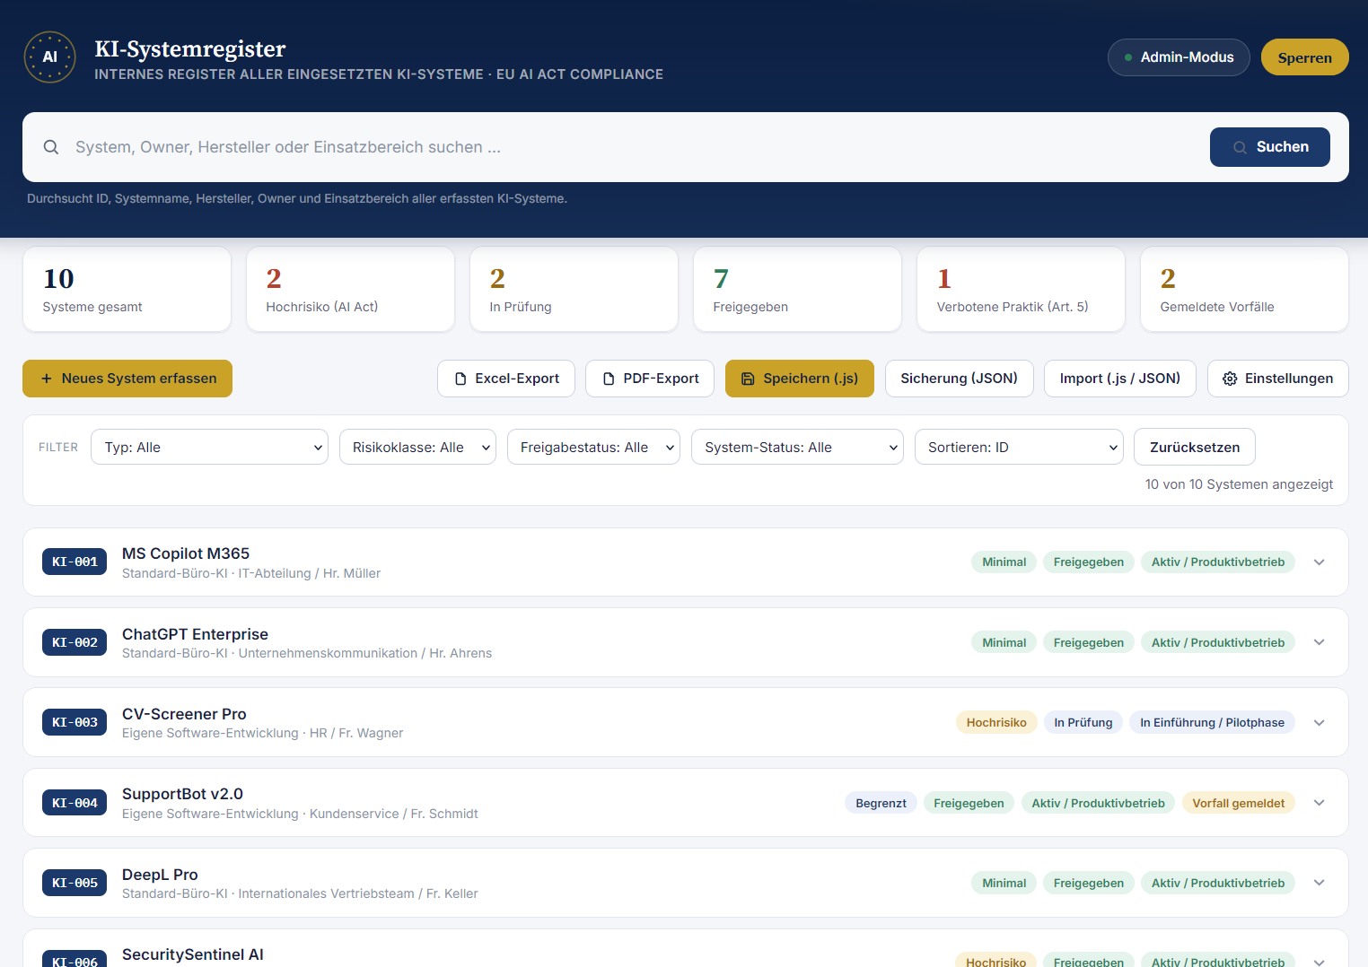The width and height of the screenshot is (1368, 967).
Task: Open the Sortieren: ID dropdown
Action: (1019, 447)
